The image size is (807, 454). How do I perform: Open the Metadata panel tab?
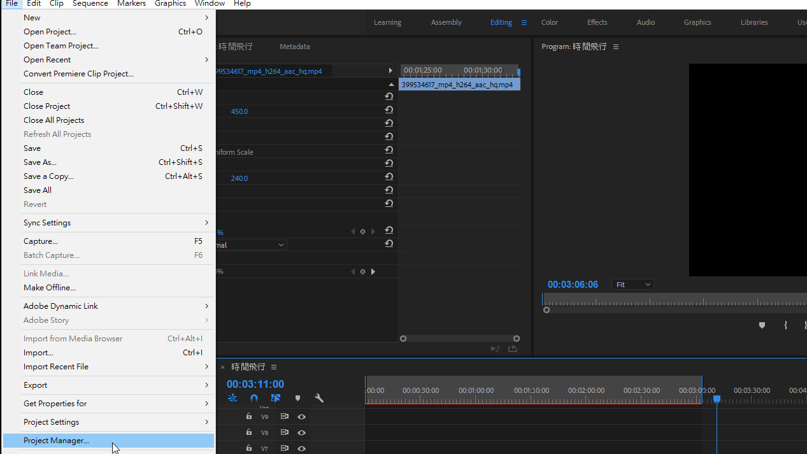295,46
